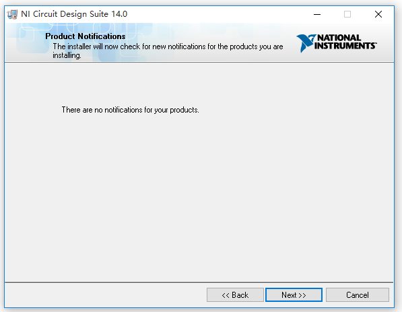Click the greyed-out maximize window button

click(347, 14)
